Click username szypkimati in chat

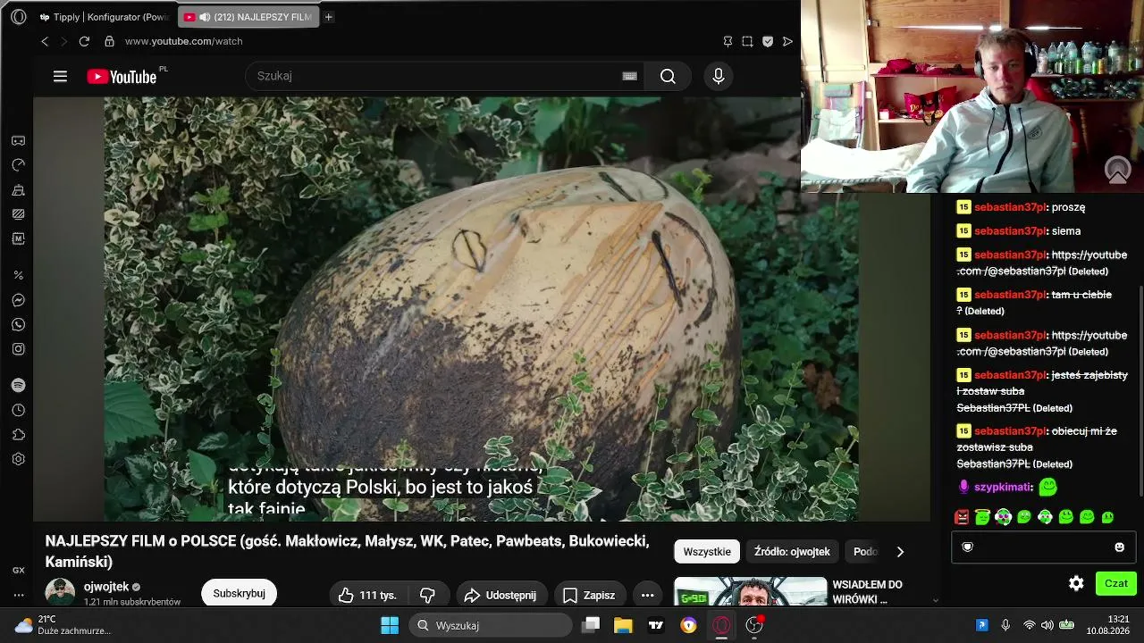pyautogui.click(x=1003, y=488)
